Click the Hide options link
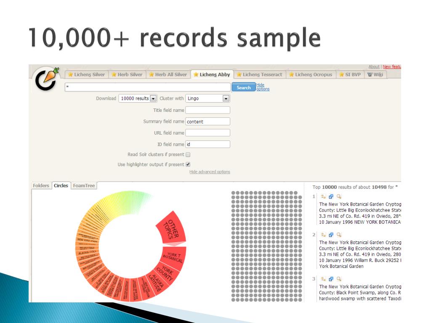The width and height of the screenshot is (431, 323). 263,87
